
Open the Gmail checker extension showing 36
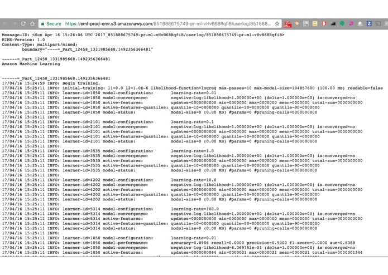[x=288, y=24]
